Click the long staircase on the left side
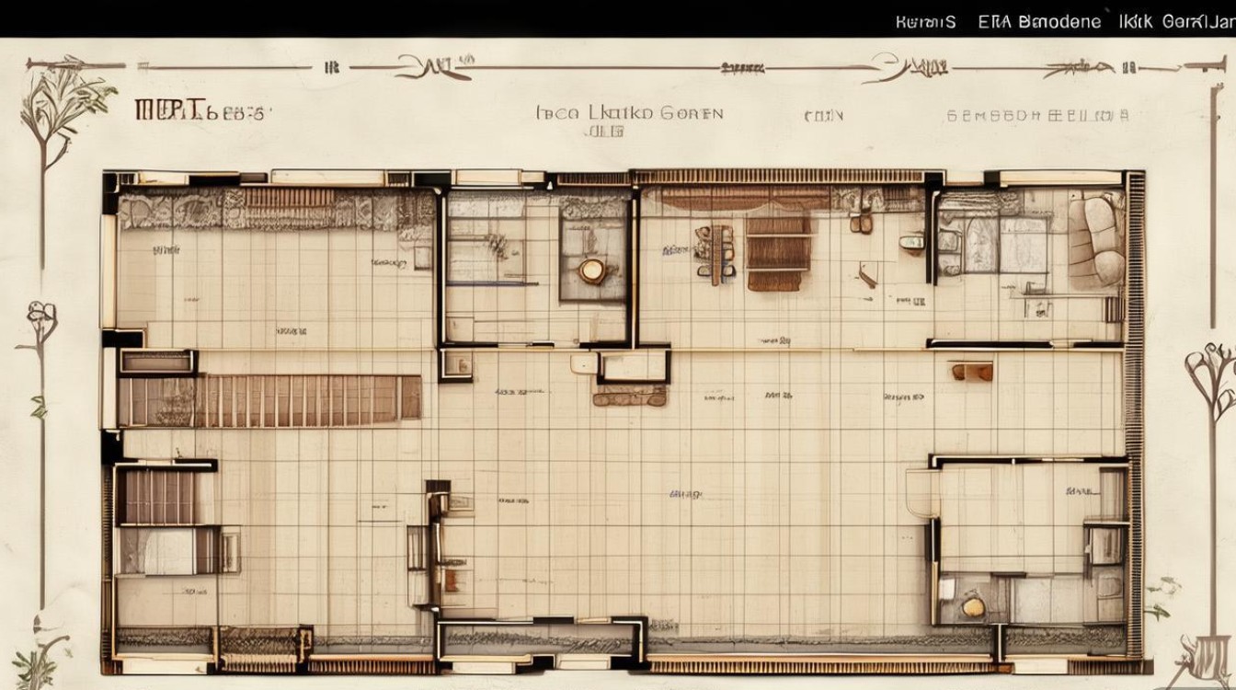The width and height of the screenshot is (1236, 690). (269, 399)
